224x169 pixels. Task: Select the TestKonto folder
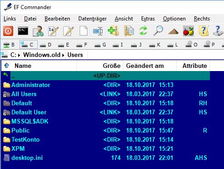(x=106, y=139)
